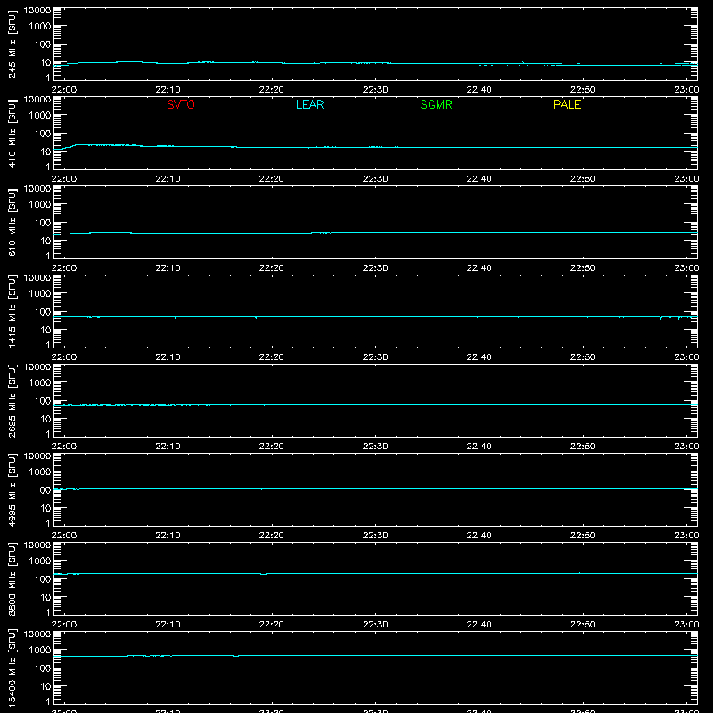The width and height of the screenshot is (713, 713).
Task: Click 22:50 label under the 245 MHz panel
Action: pos(583,90)
